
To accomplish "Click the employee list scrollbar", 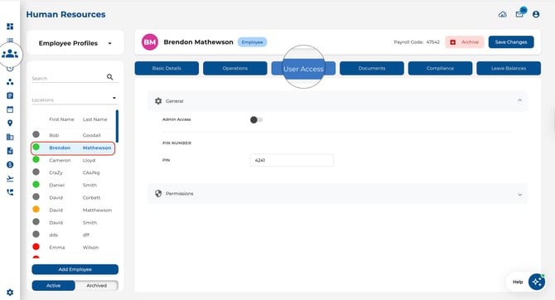I will coord(117,126).
